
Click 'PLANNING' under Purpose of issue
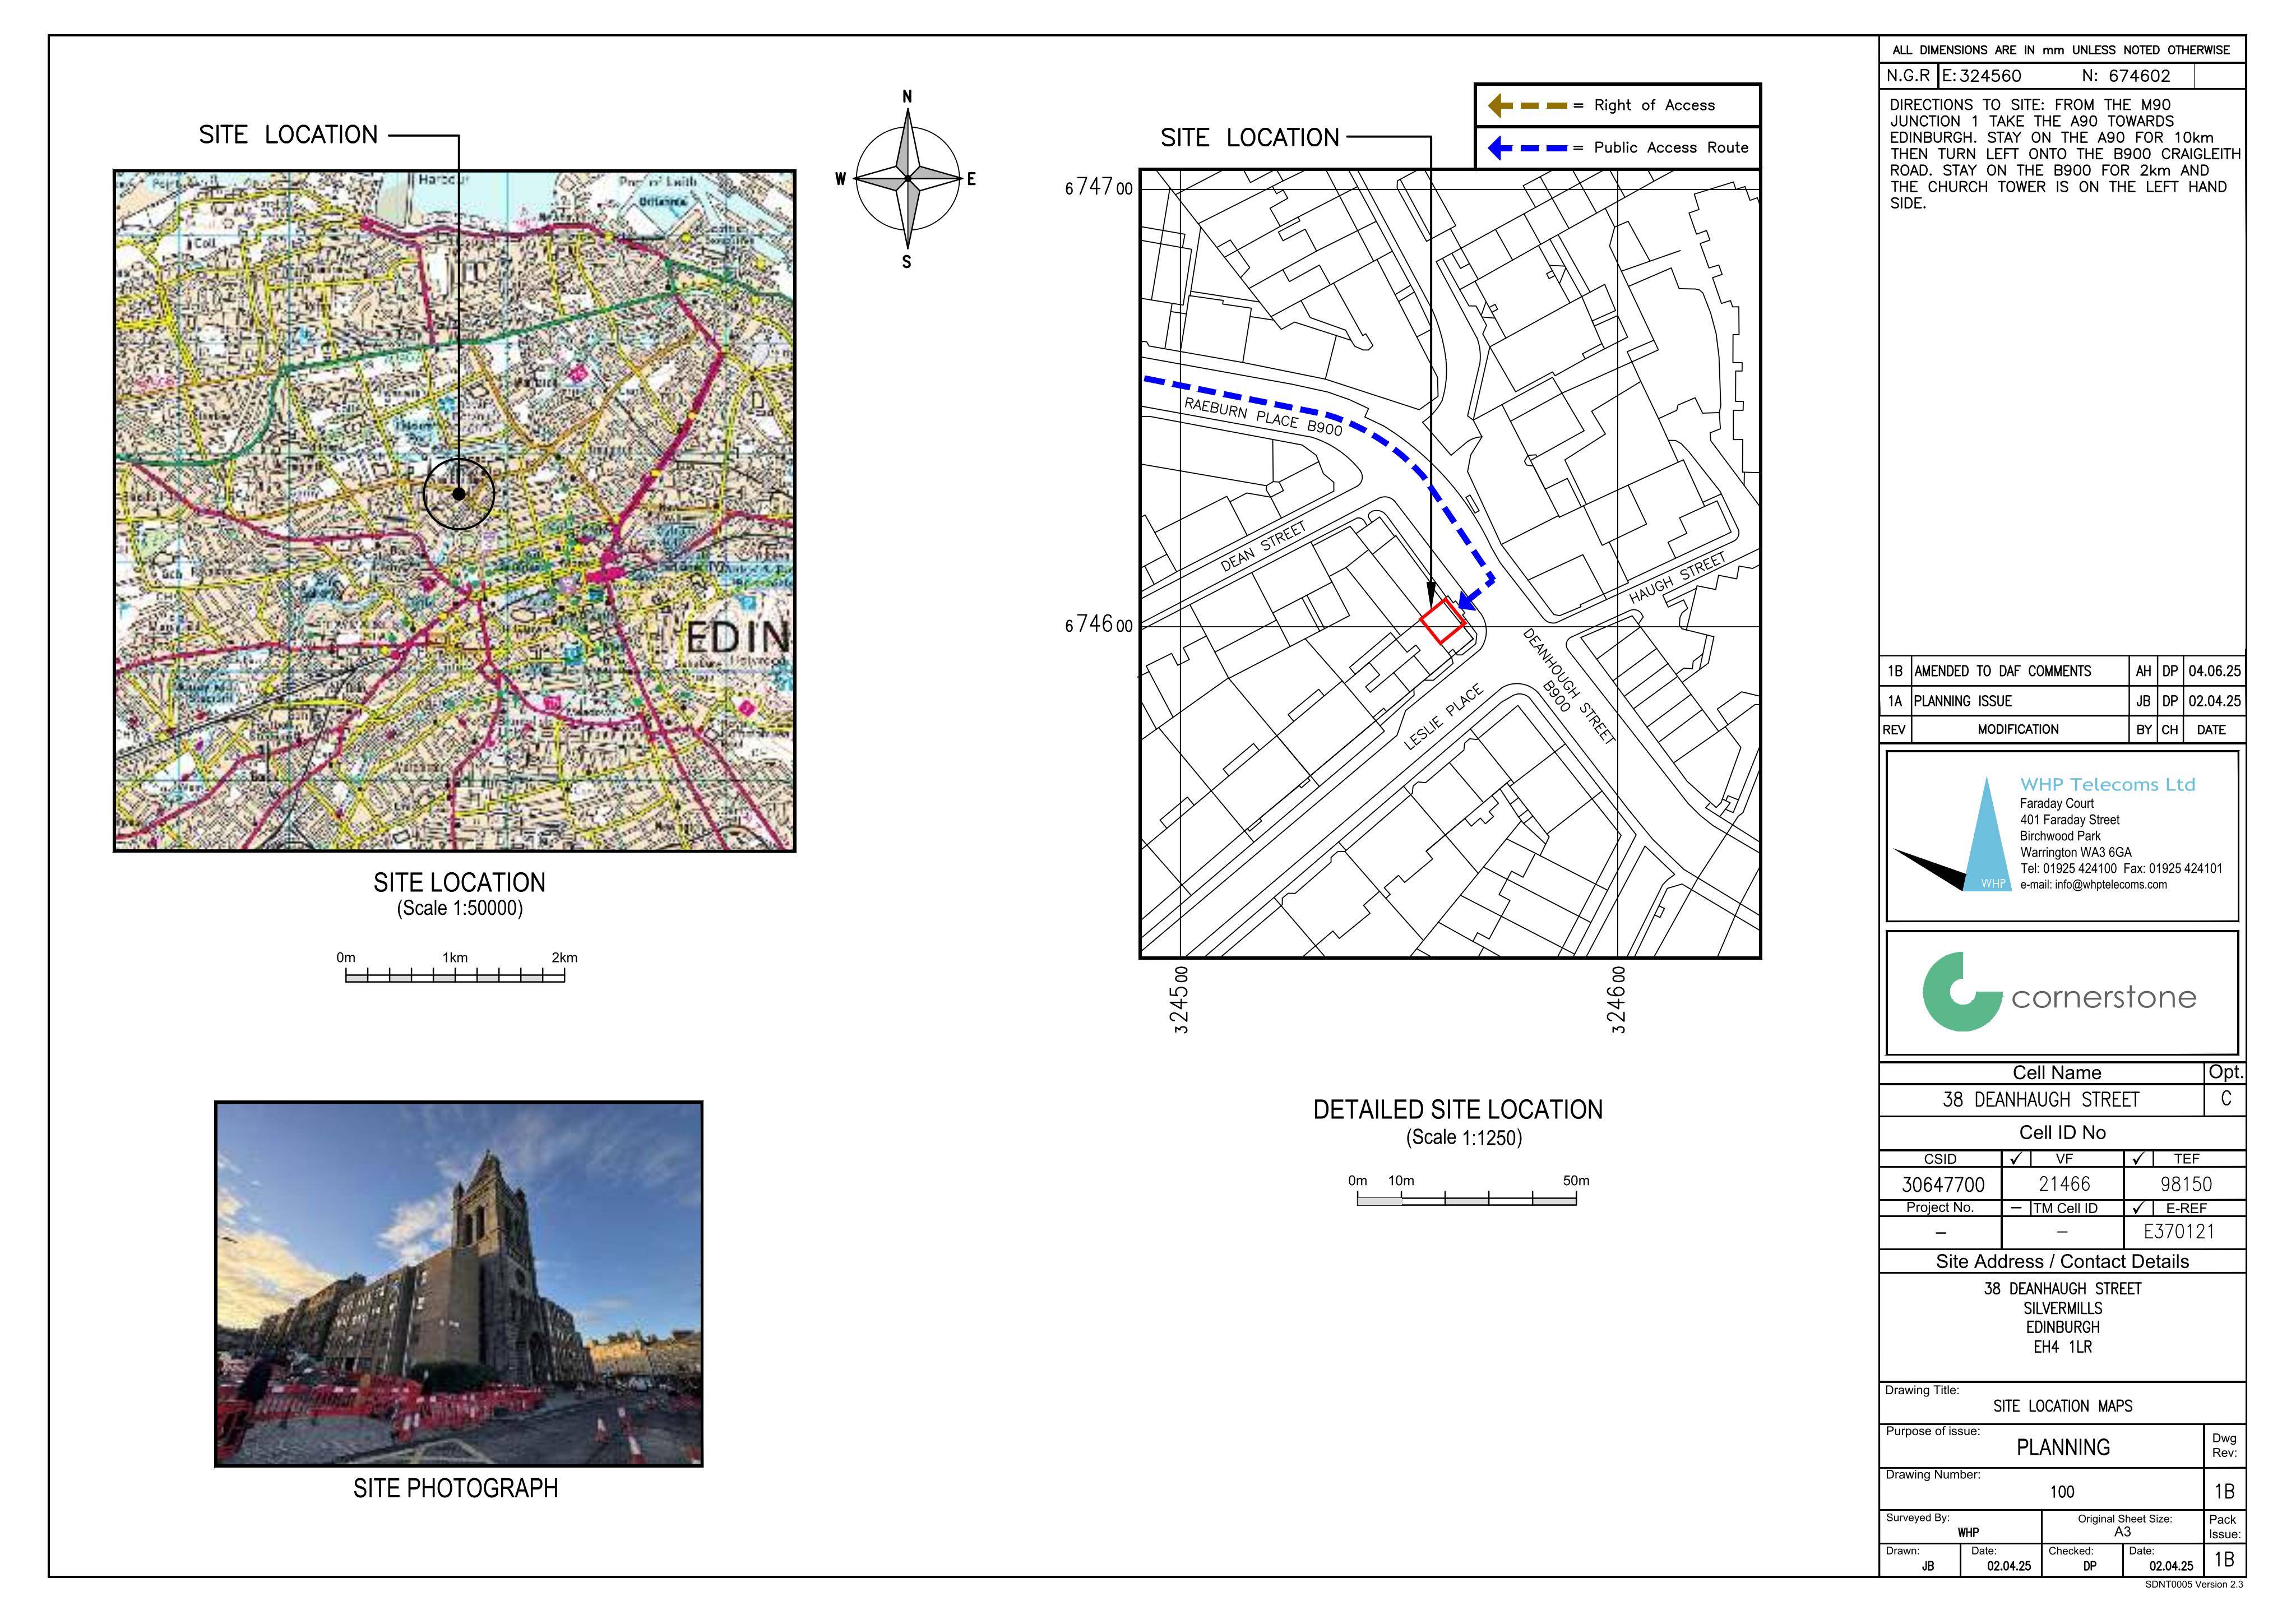pyautogui.click(x=2062, y=1448)
